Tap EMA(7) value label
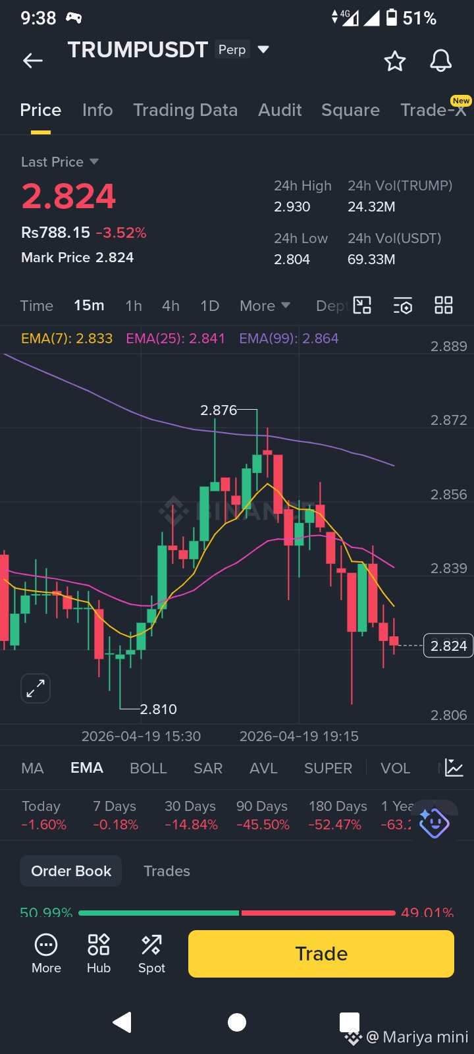This screenshot has height=1054, width=474. (66, 339)
